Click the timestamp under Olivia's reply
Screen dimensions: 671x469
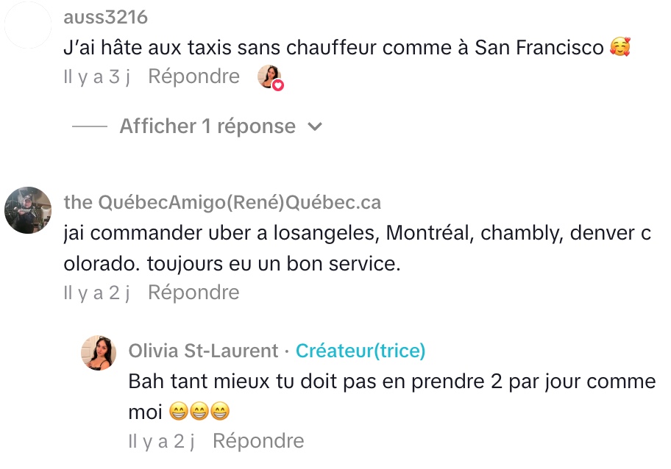click(161, 441)
